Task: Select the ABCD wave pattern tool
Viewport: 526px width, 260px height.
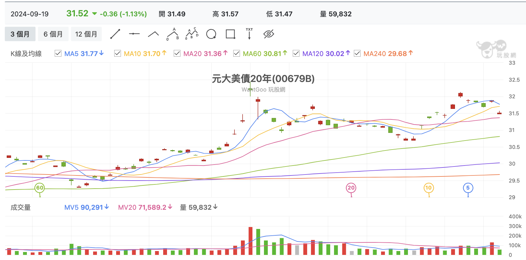Action: (x=192, y=34)
